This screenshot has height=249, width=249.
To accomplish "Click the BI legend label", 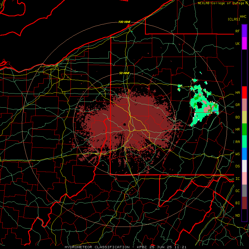I will tap(237, 203).
